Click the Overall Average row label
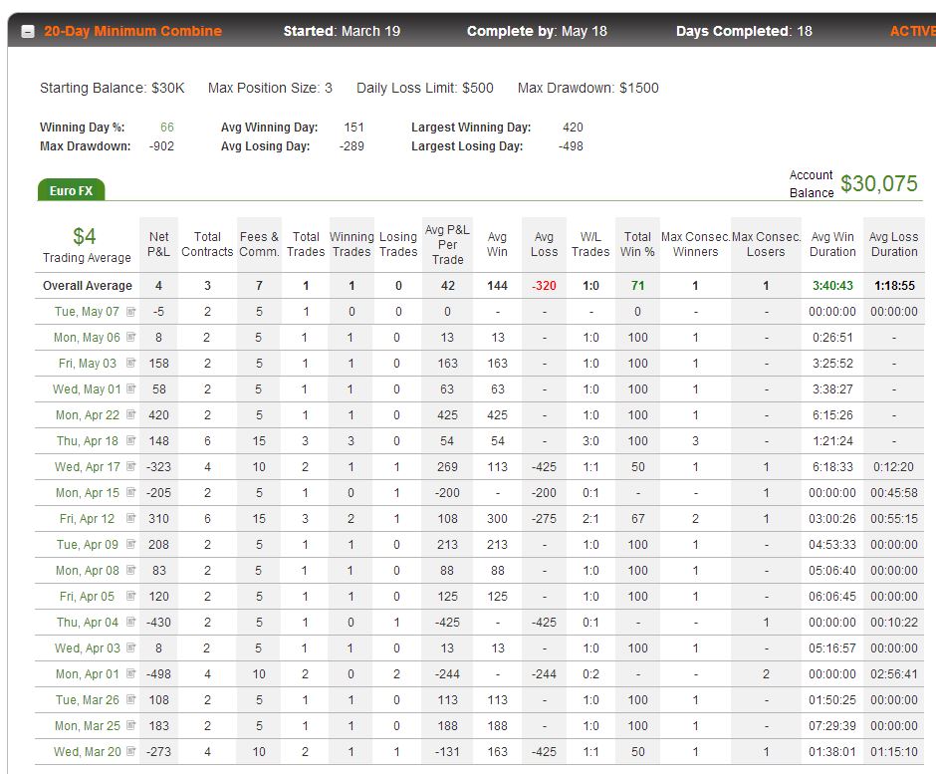This screenshot has height=774, width=936. (88, 286)
